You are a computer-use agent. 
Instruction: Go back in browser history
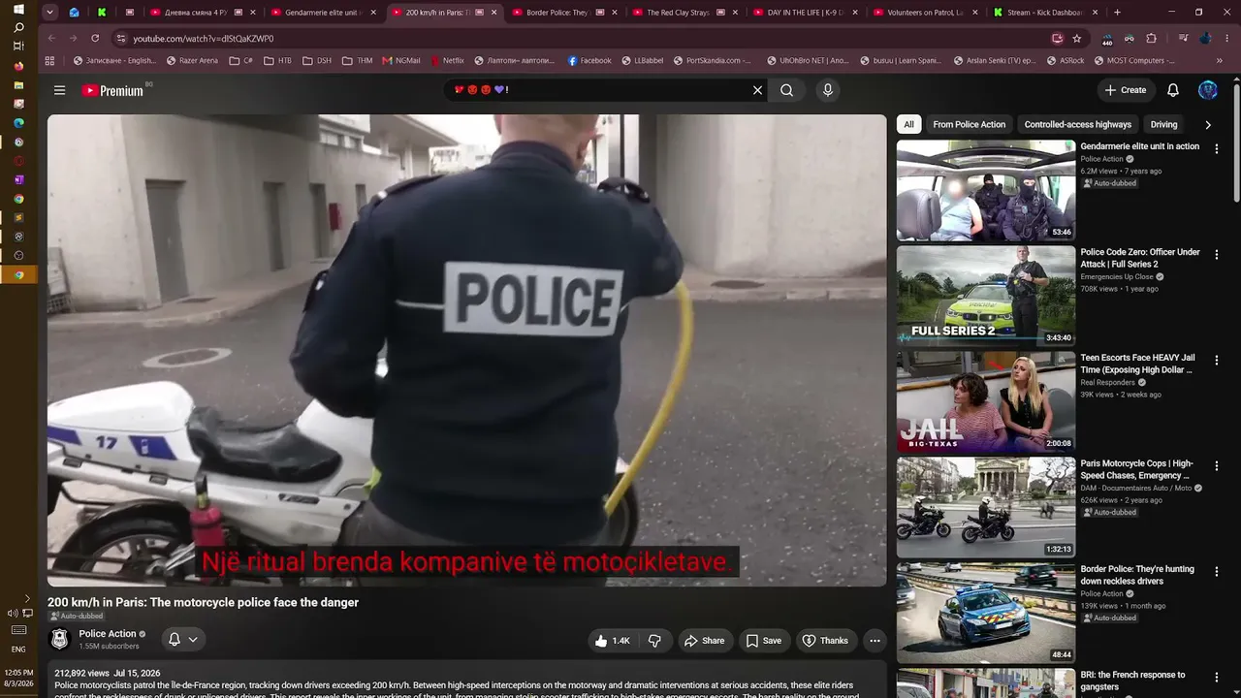point(50,38)
